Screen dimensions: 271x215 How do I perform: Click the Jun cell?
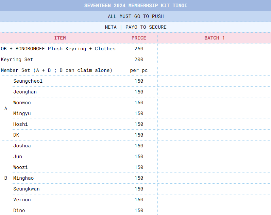[66, 157]
